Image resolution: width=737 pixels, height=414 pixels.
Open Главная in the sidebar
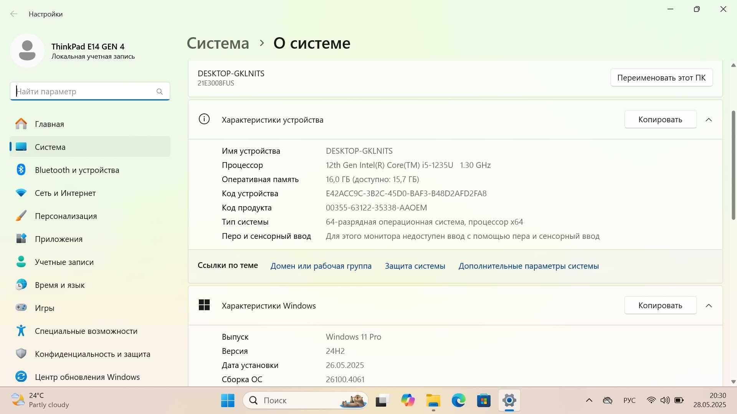(90, 124)
